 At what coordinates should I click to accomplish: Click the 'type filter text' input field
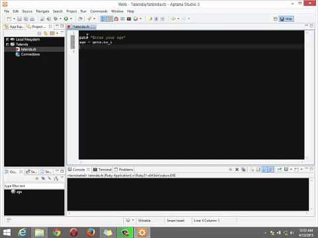34,186
